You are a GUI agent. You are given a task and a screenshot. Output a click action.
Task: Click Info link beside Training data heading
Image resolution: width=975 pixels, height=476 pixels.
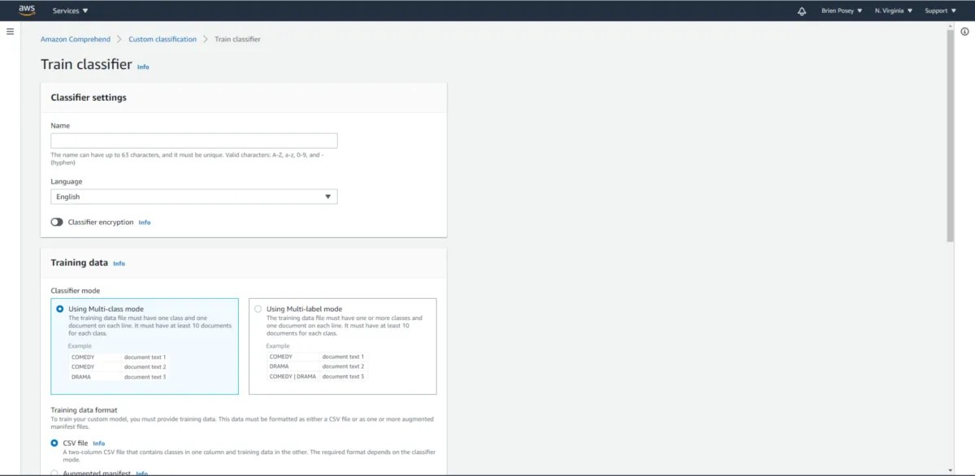tap(119, 263)
